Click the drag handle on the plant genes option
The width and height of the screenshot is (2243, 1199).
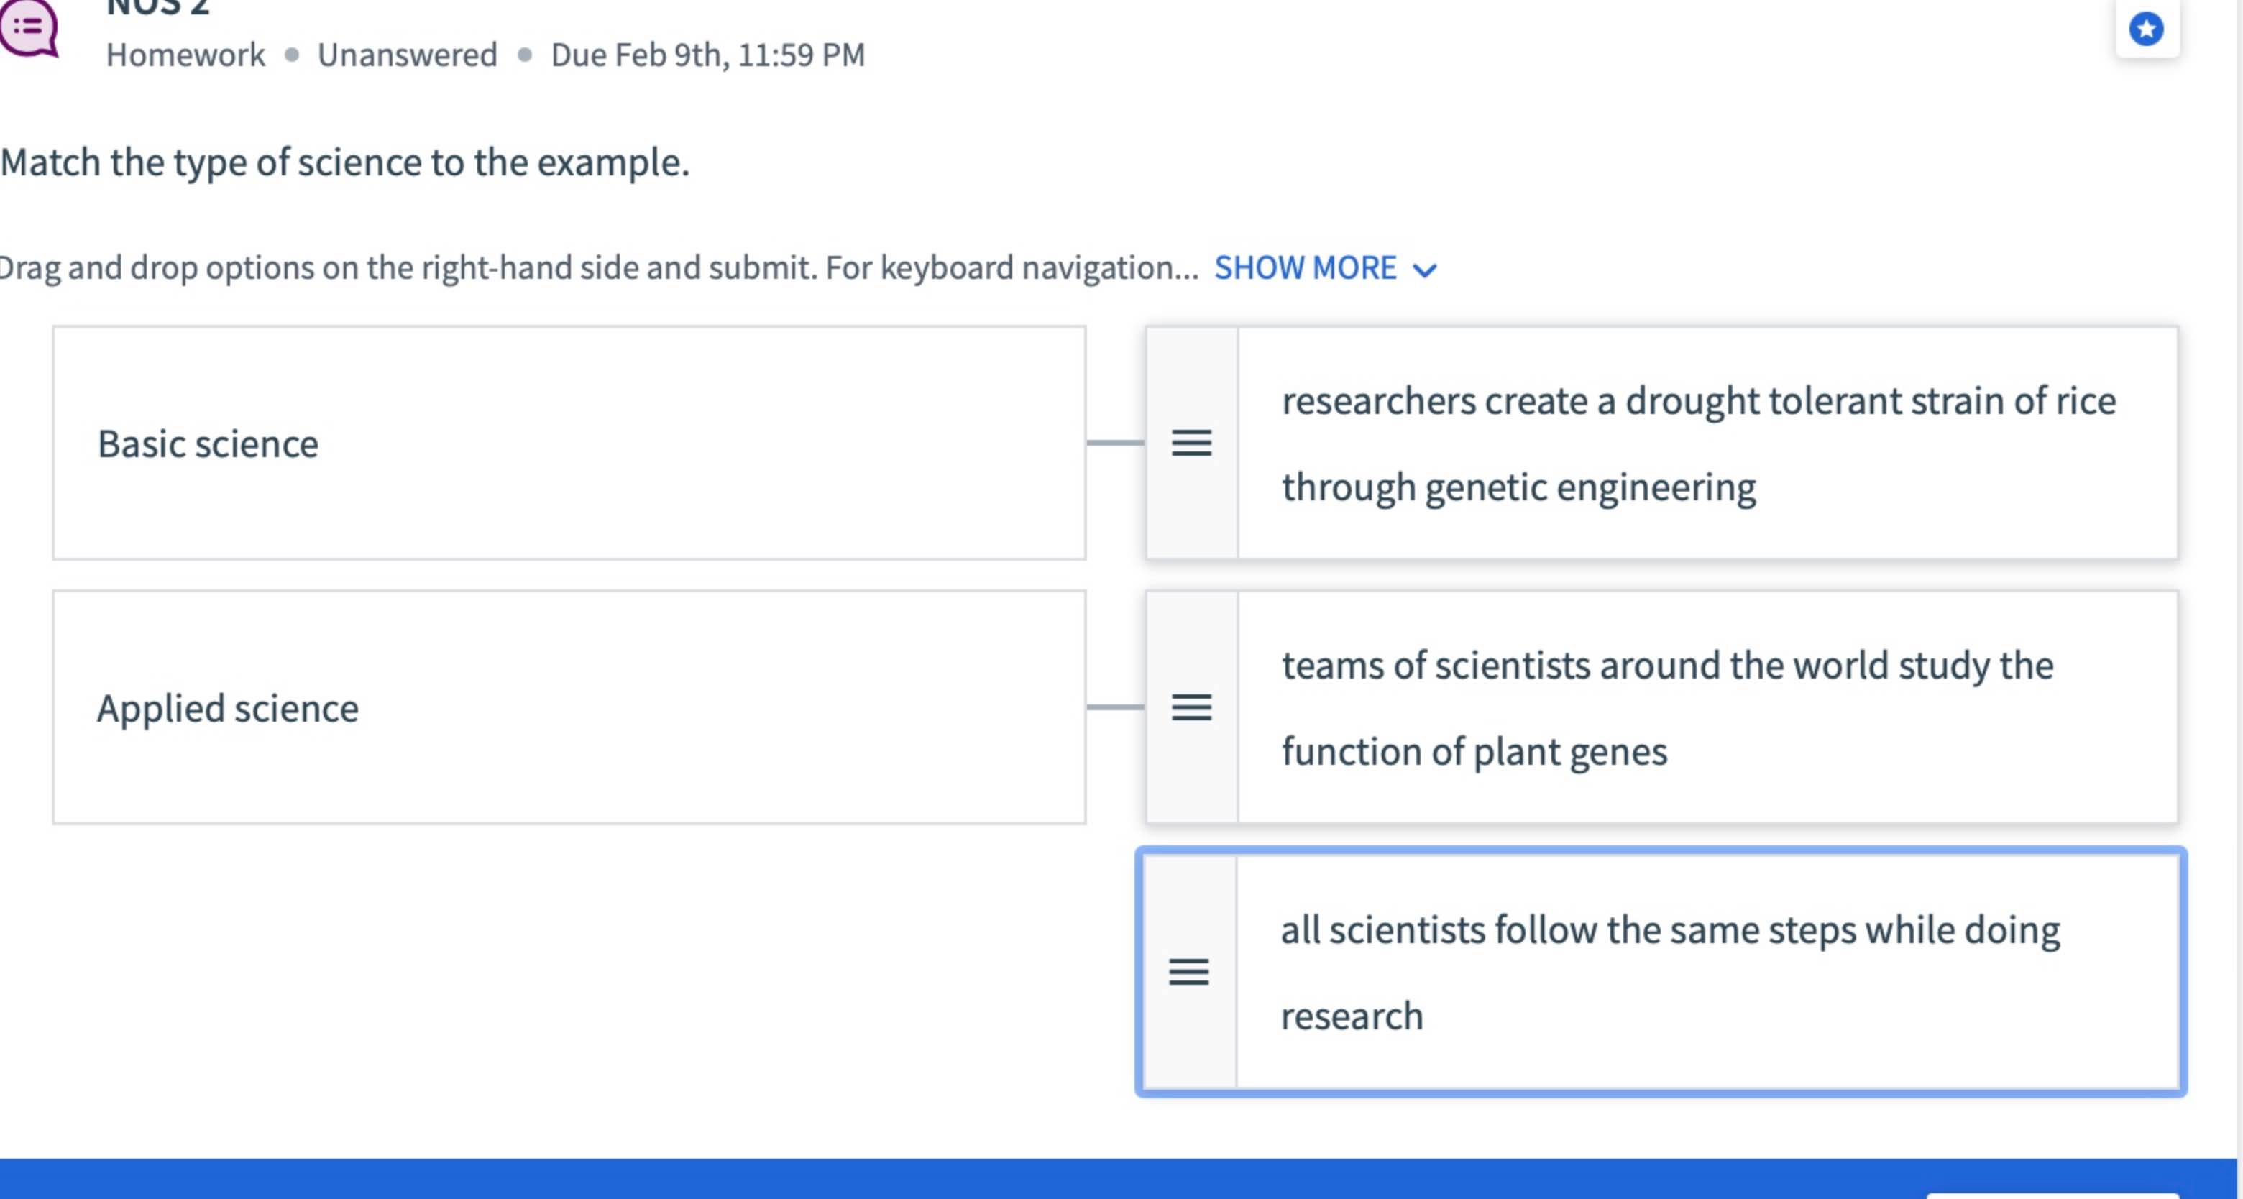(1192, 708)
